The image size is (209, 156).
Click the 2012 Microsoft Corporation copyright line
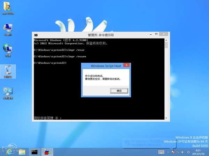point(70,43)
